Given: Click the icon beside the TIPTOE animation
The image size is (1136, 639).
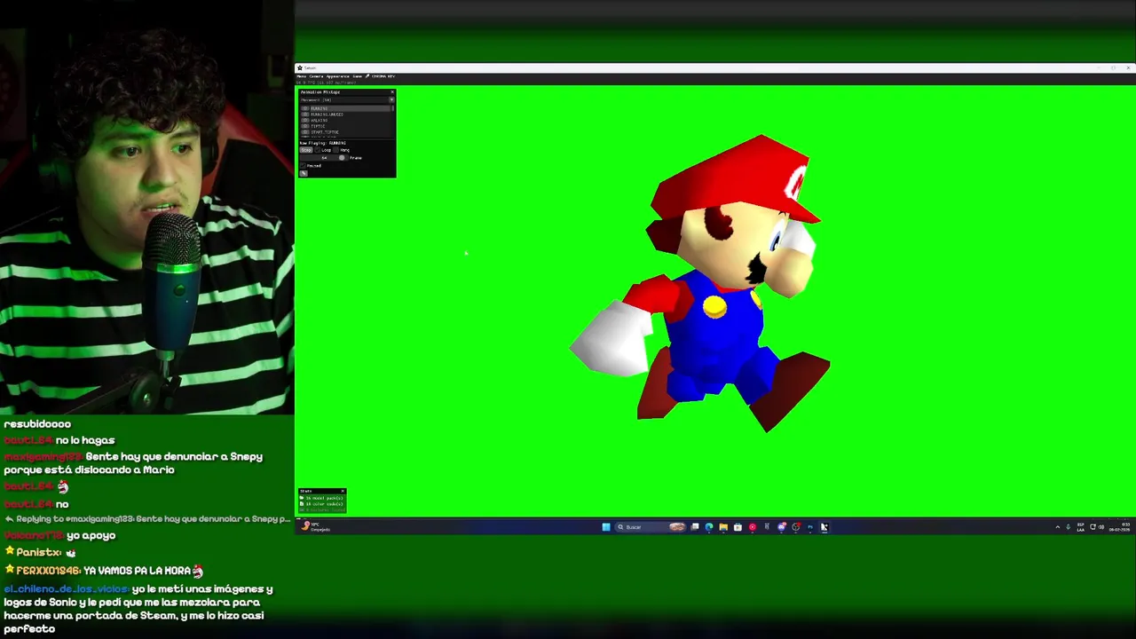Looking at the screenshot, I should [305, 126].
